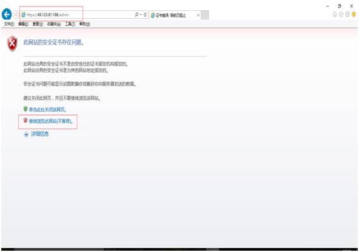Click the red shield beside continue browsing
The image size is (359, 252).
[26, 120]
